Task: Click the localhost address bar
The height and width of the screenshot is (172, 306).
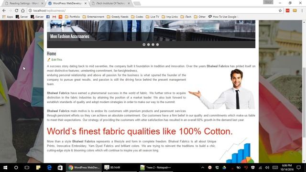Action: (152, 11)
